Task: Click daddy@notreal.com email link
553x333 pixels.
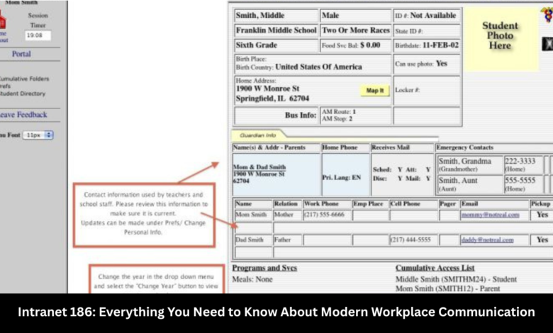Action: click(487, 240)
